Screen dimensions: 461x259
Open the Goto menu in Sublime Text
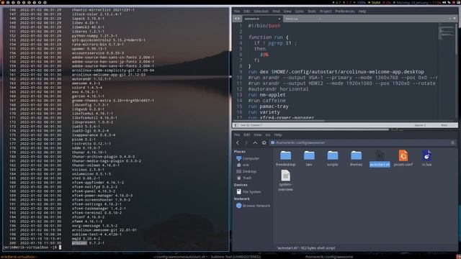300,12
